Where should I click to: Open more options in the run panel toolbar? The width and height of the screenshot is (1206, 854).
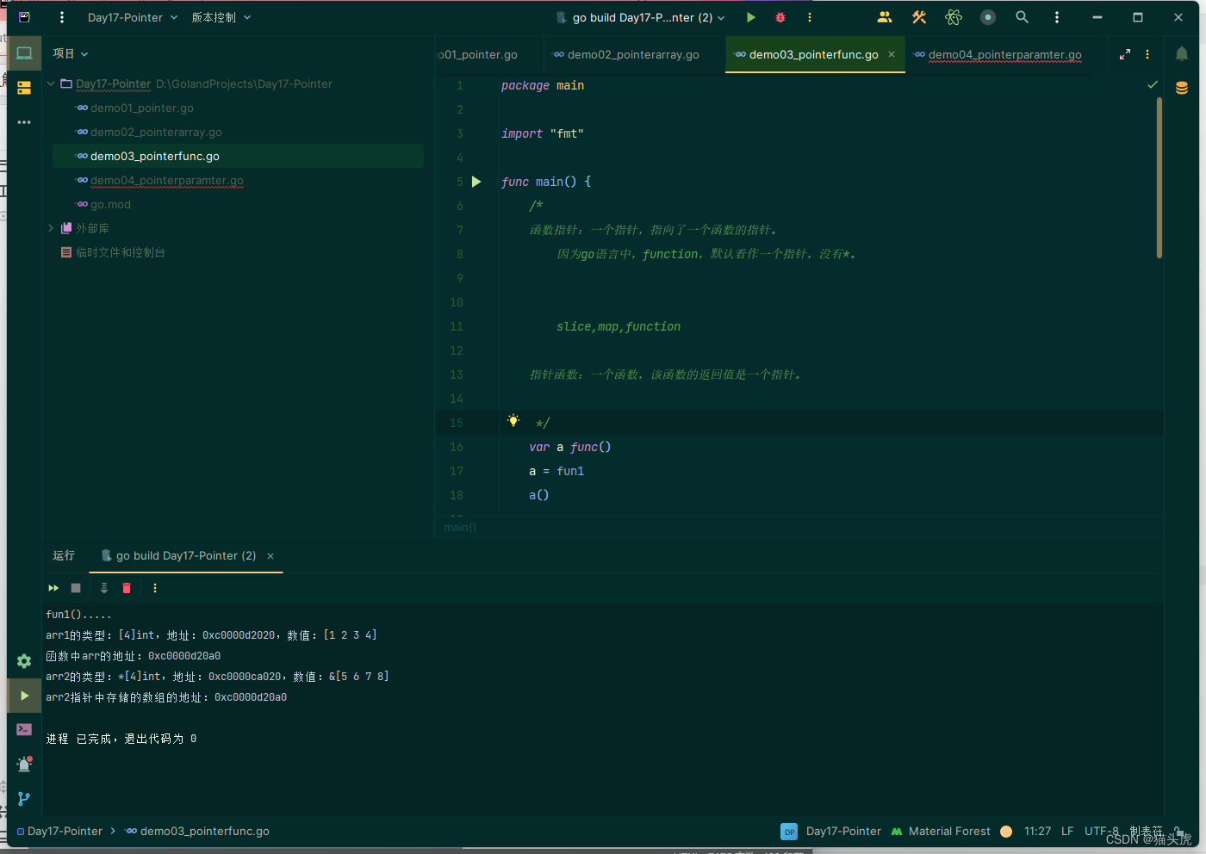pyautogui.click(x=155, y=588)
